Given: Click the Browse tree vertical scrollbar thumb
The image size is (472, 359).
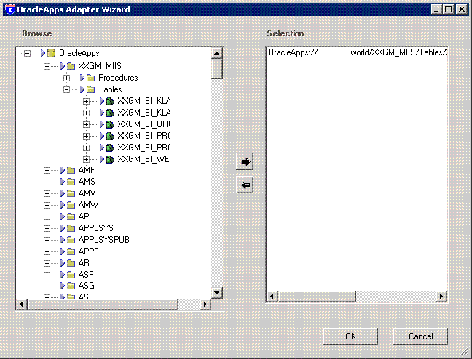Looking at the screenshot, I should [x=217, y=69].
